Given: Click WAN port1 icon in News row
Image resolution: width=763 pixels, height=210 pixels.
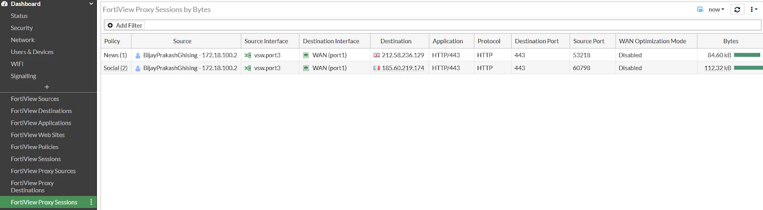Looking at the screenshot, I should tap(306, 56).
